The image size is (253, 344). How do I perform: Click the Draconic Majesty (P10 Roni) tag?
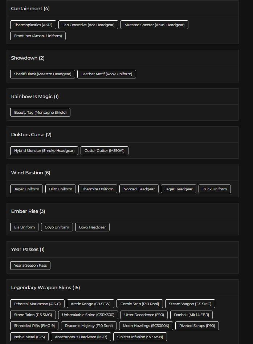[x=89, y=326]
